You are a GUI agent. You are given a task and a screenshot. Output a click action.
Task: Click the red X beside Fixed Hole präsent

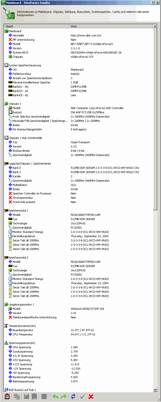10,202
